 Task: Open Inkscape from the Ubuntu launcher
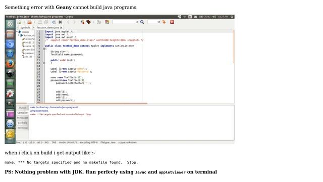[10, 74]
